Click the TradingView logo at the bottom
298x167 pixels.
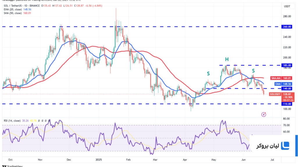[x=12, y=166]
